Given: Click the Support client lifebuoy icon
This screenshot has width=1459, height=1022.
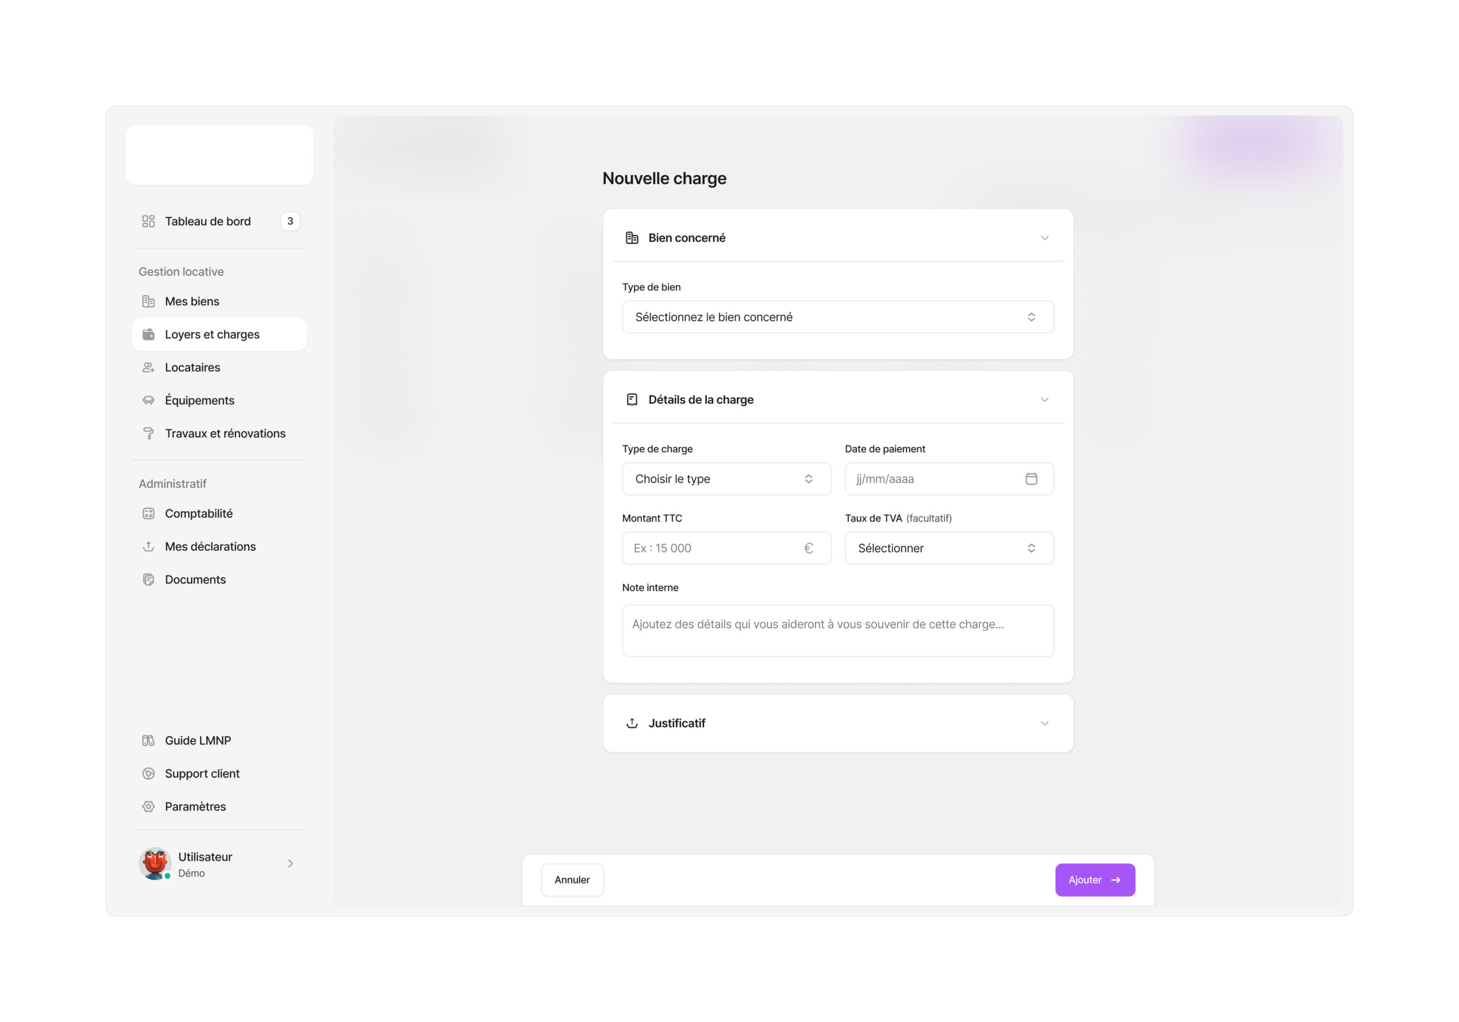Looking at the screenshot, I should (x=148, y=773).
